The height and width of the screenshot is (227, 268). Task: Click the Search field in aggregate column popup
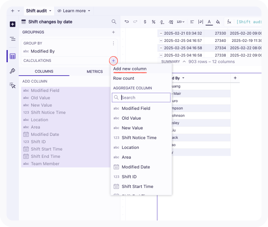coord(141,98)
